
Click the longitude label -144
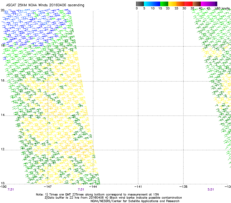point(93,187)
